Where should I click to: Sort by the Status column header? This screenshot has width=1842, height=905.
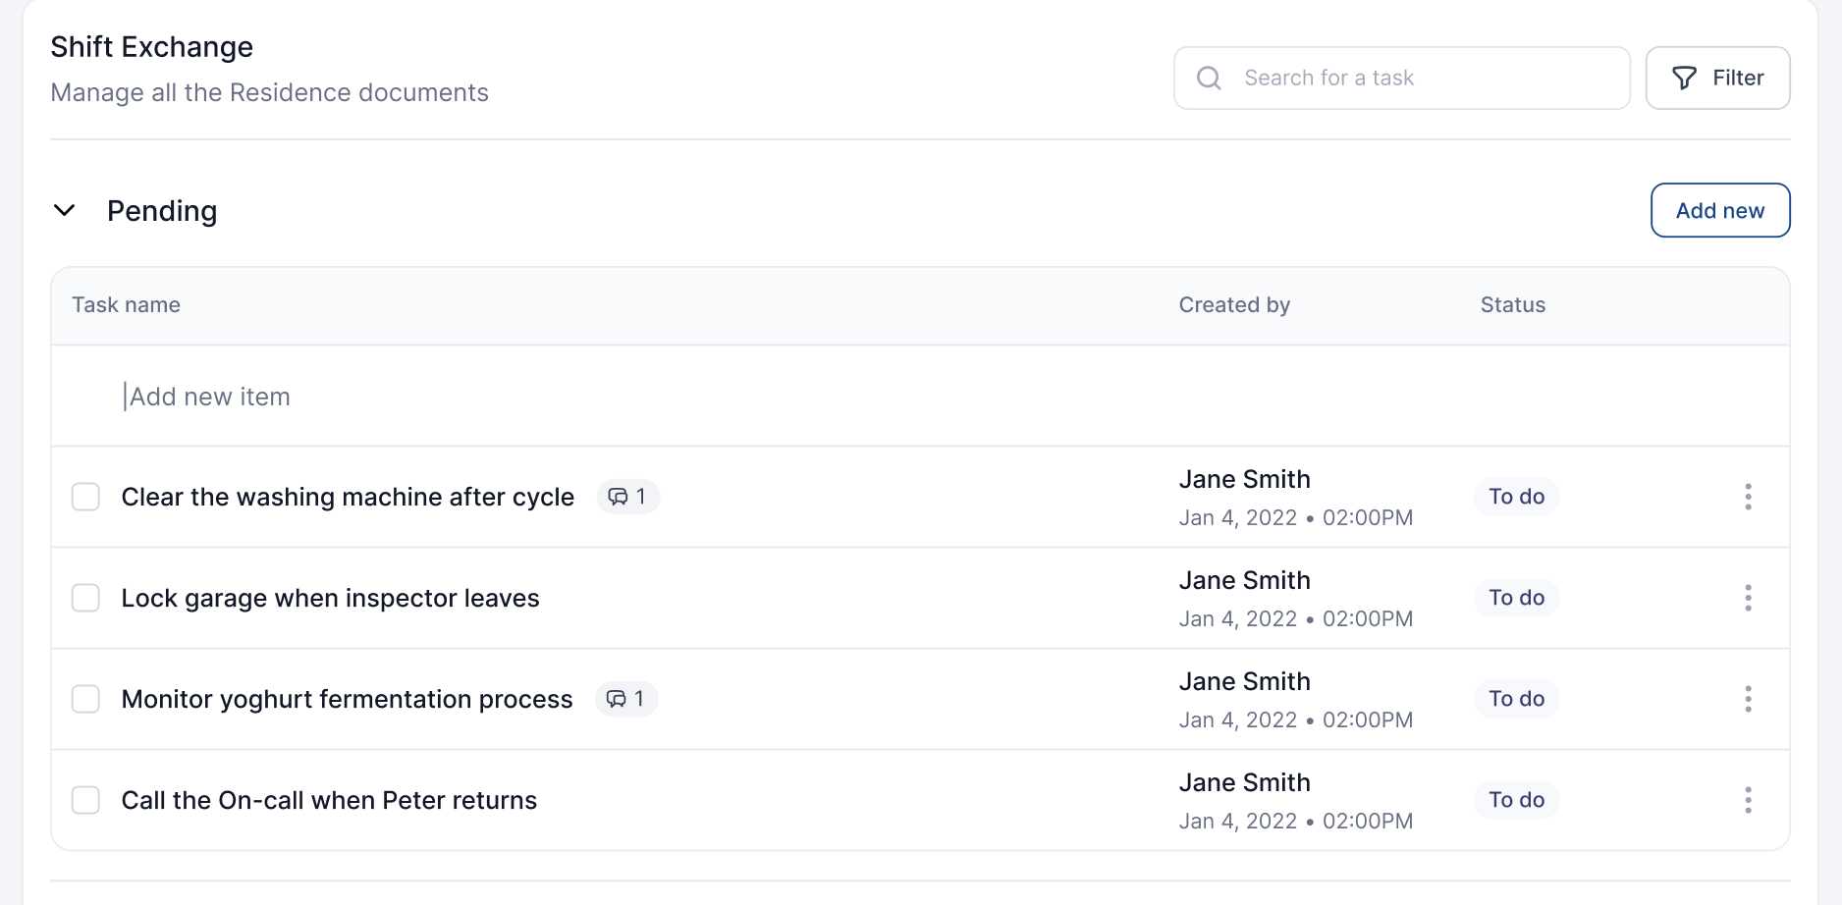(x=1512, y=305)
